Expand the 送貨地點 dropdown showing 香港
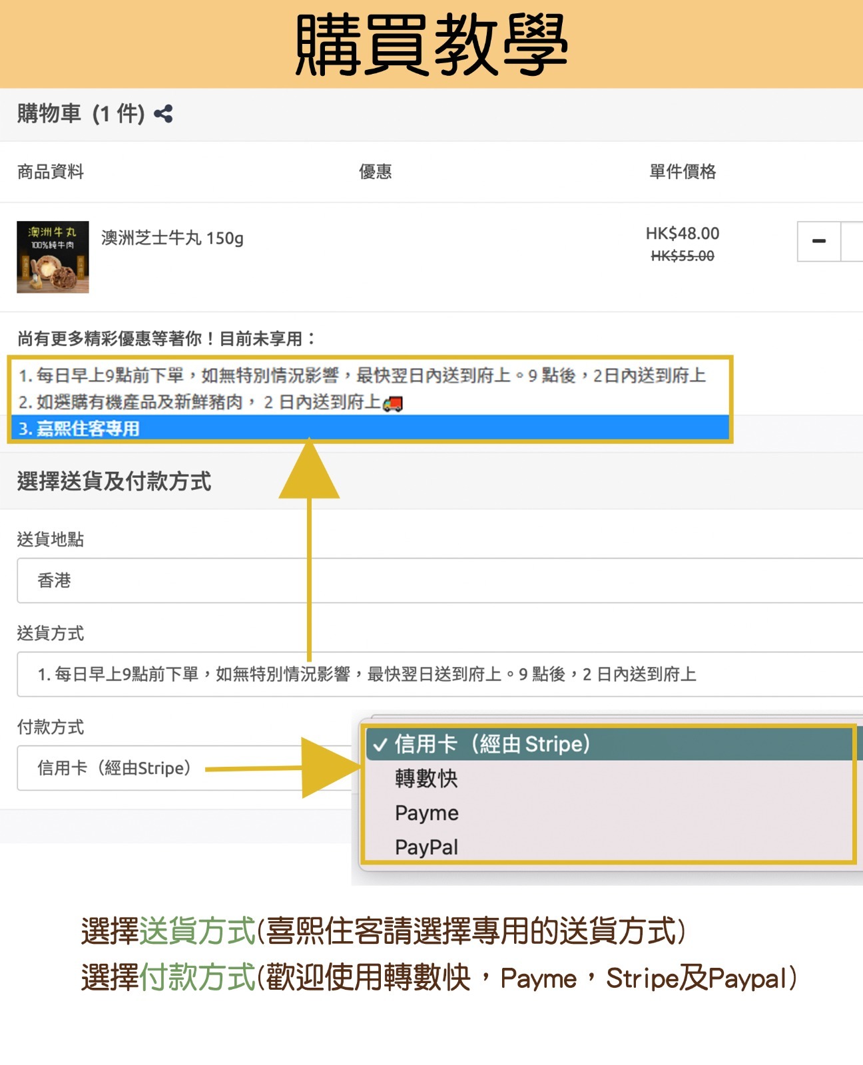This screenshot has width=863, height=1065. 439,580
